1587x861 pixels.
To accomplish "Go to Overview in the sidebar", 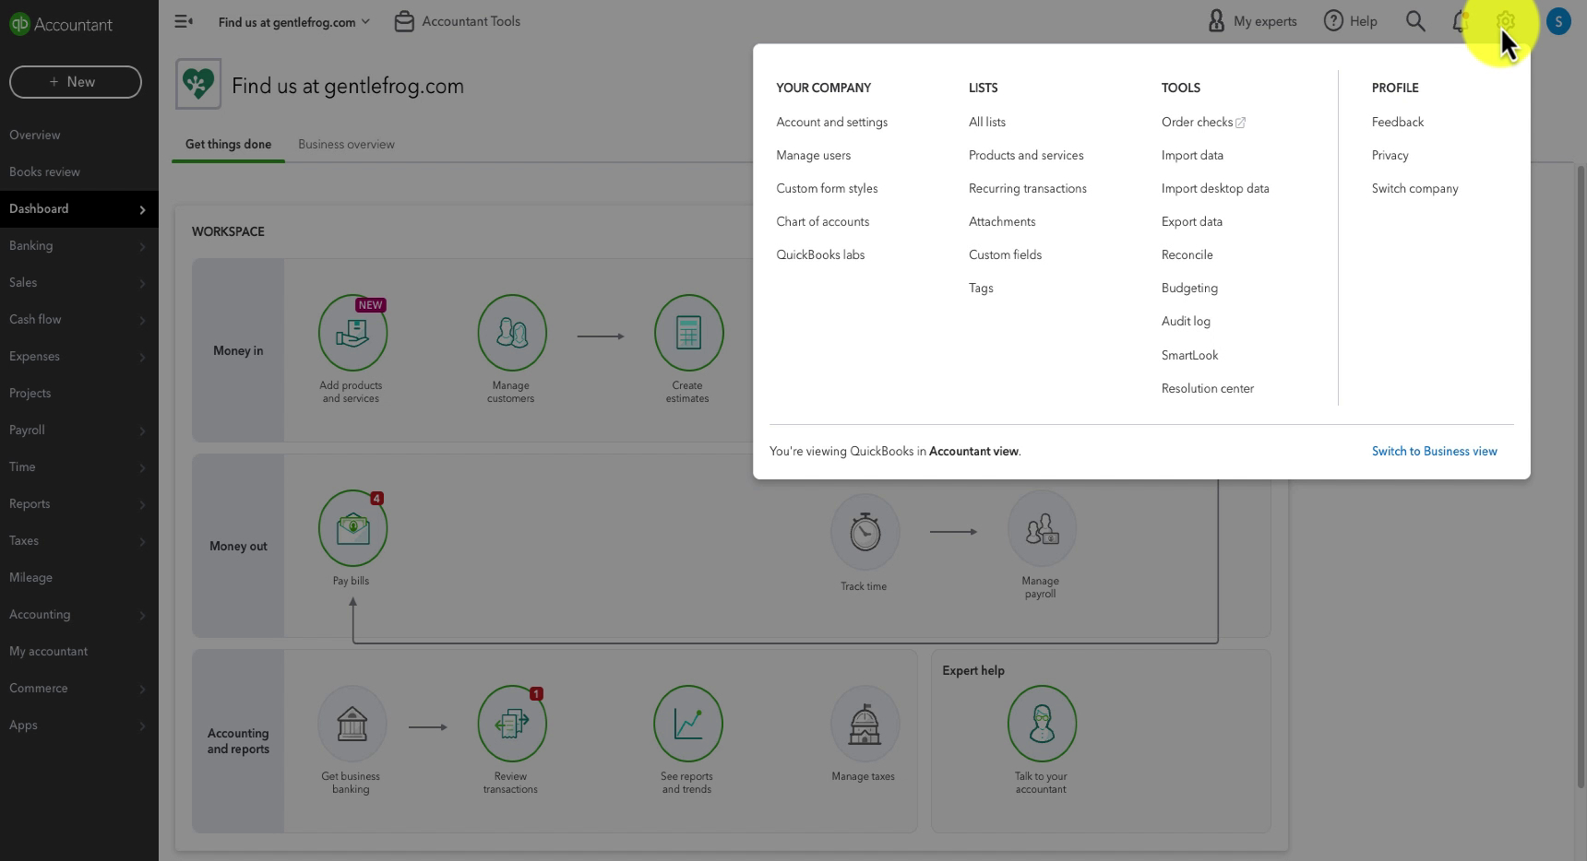I will 79,135.
